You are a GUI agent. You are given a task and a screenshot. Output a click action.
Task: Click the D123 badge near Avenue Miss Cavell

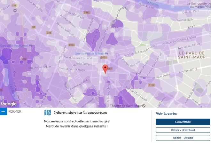pos(152,85)
